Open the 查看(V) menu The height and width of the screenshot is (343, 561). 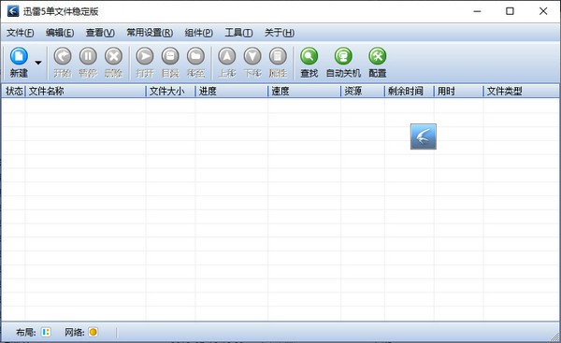point(100,33)
